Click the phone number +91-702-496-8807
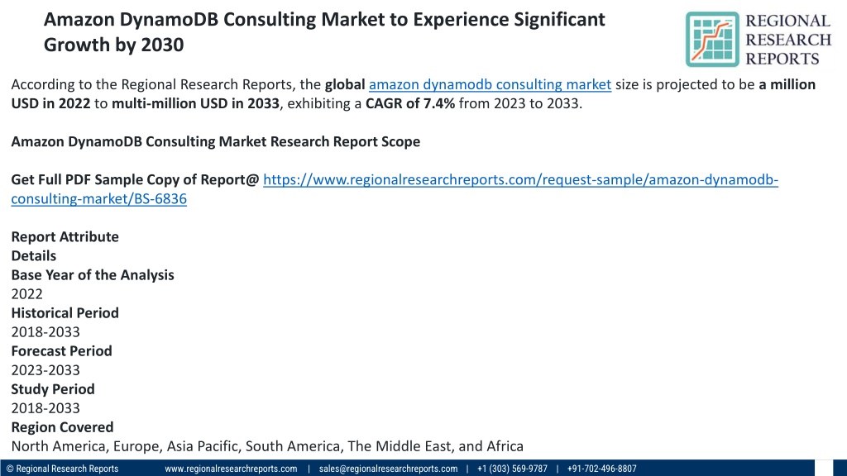This screenshot has height=476, width=847. (602, 469)
